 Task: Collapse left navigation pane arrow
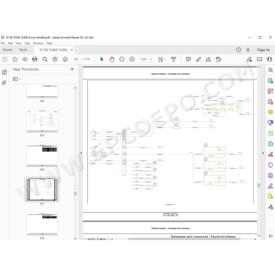click(81, 153)
